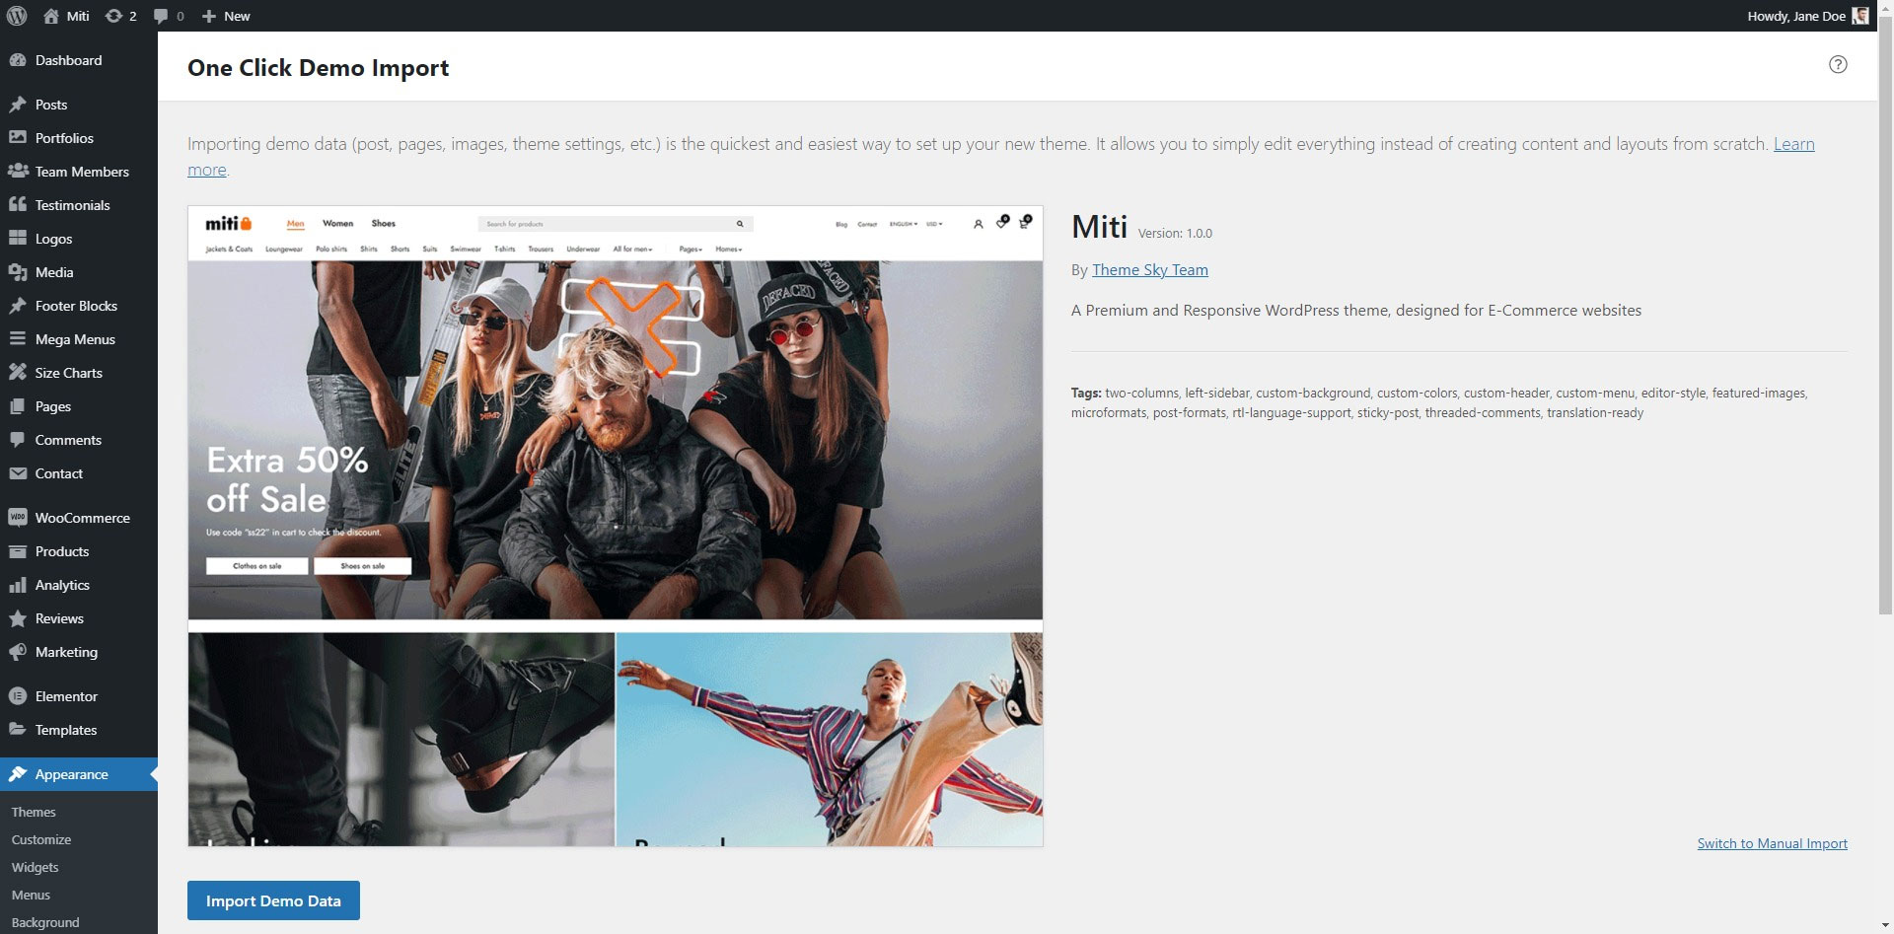The image size is (1894, 934).
Task: Follow the Switch to Manual Import link
Action: [x=1772, y=843]
